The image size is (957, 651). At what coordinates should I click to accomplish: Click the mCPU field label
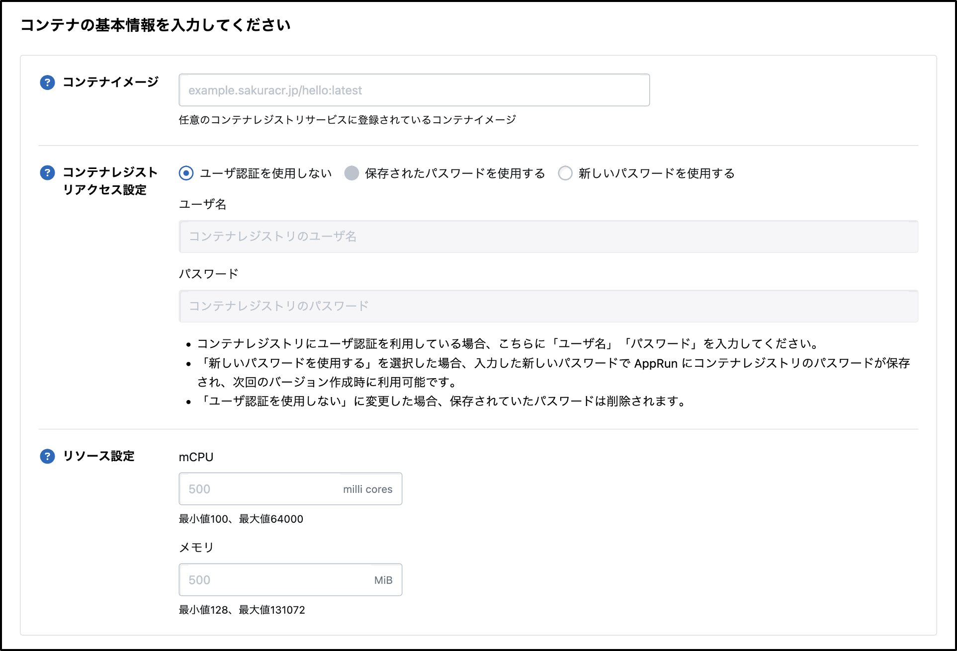click(x=196, y=457)
